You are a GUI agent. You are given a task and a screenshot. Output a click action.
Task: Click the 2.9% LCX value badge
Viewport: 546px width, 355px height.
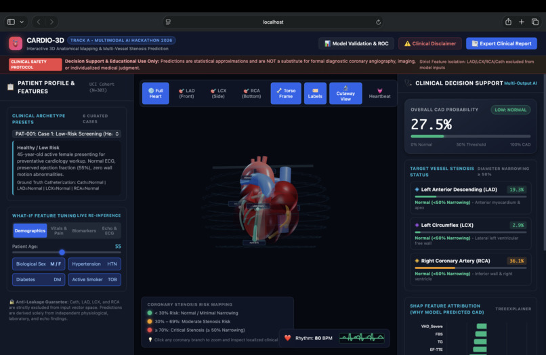518,225
